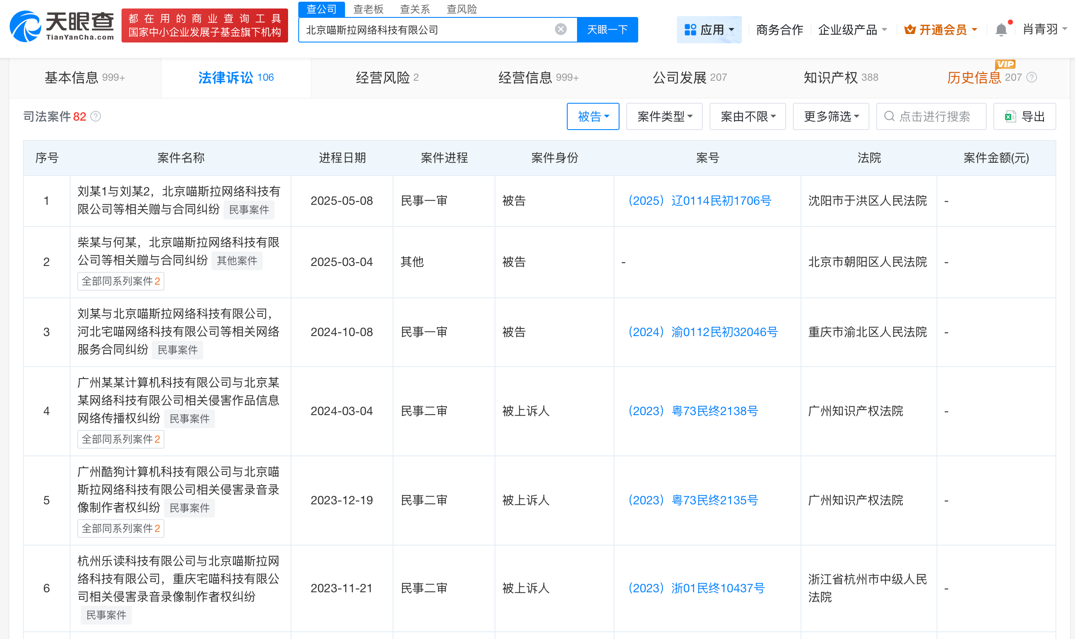Click the 点击进行搜索 input field
Image resolution: width=1075 pixels, height=639 pixels.
click(931, 116)
